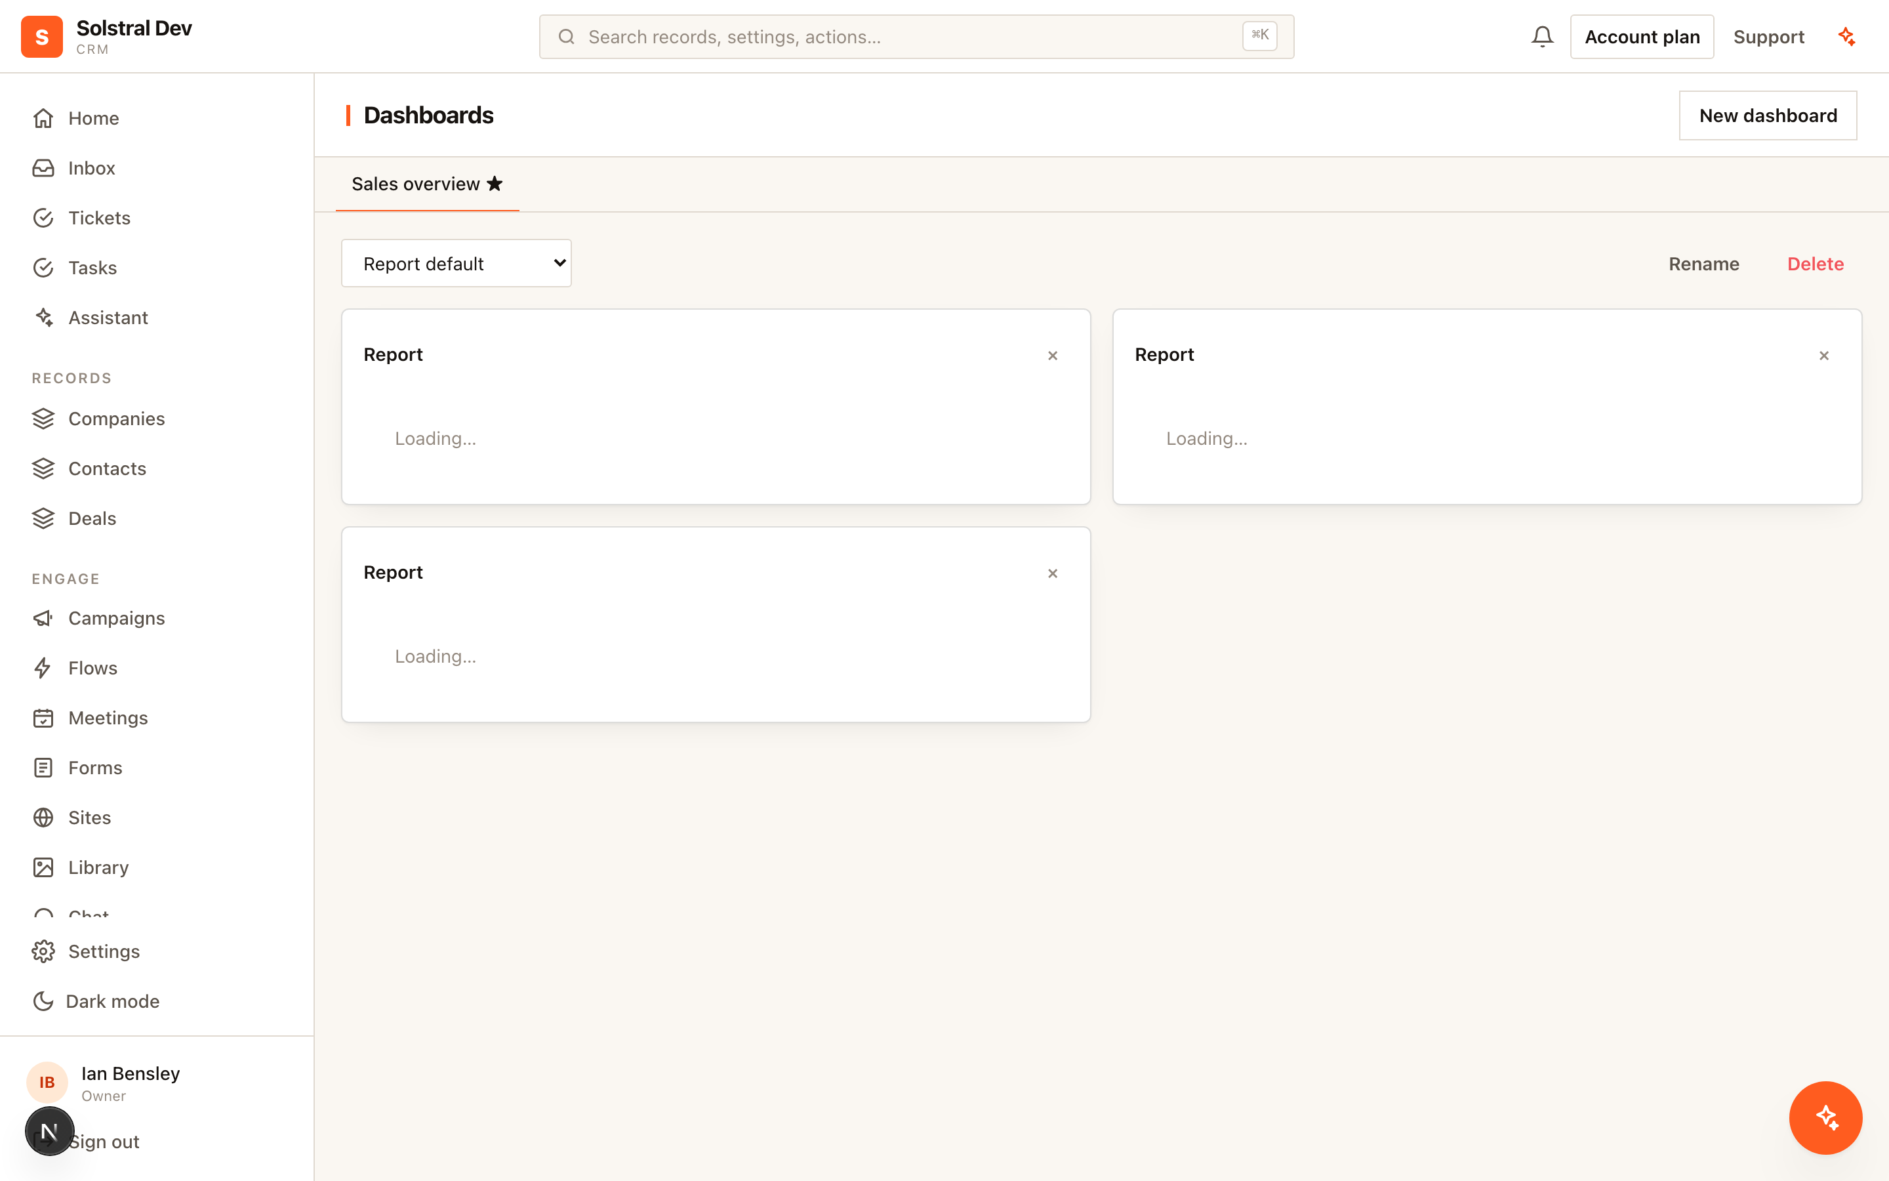
Task: Remove the top-right Report card
Action: [x=1824, y=356]
